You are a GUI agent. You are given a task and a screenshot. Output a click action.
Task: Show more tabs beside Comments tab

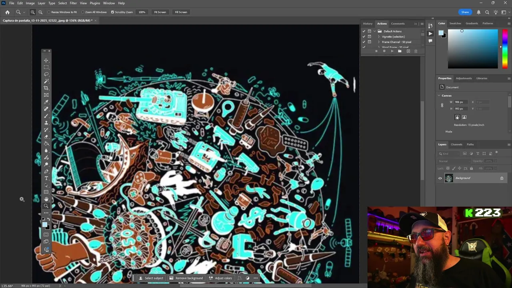click(415, 24)
